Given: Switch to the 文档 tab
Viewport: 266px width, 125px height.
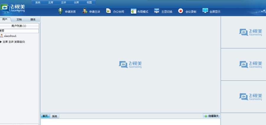Looking at the screenshot, I should pyautogui.click(x=19, y=19).
